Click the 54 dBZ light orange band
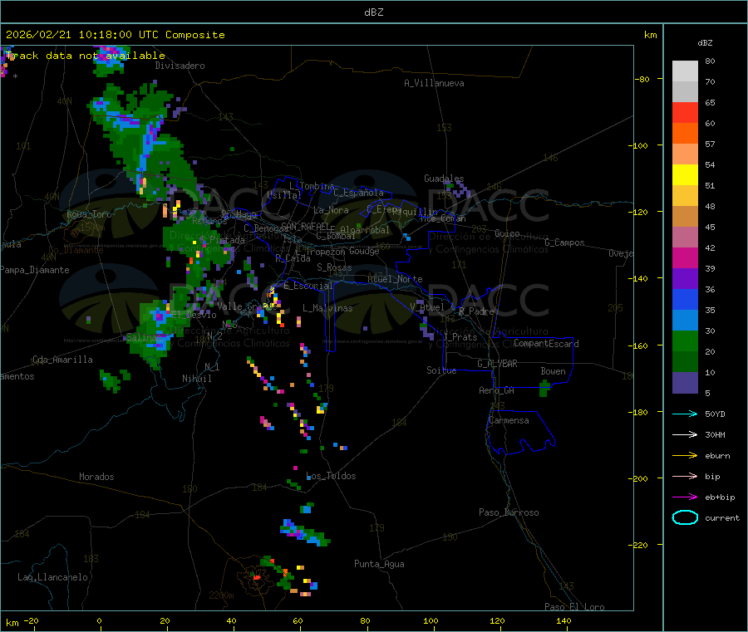 685,154
